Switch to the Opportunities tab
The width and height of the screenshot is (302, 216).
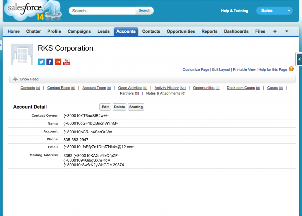(180, 31)
